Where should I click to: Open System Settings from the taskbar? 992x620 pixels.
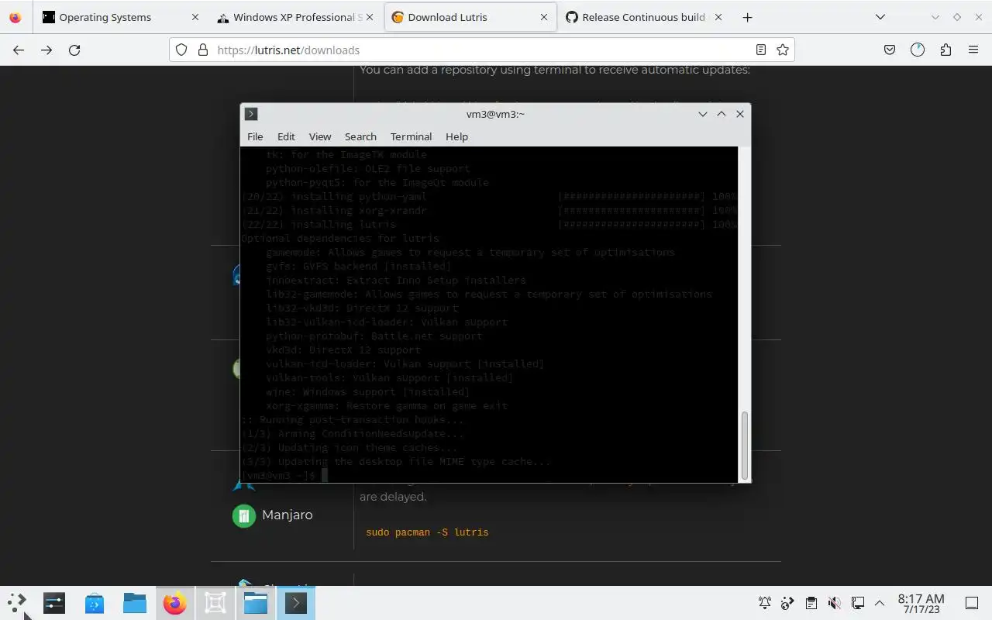coord(54,603)
